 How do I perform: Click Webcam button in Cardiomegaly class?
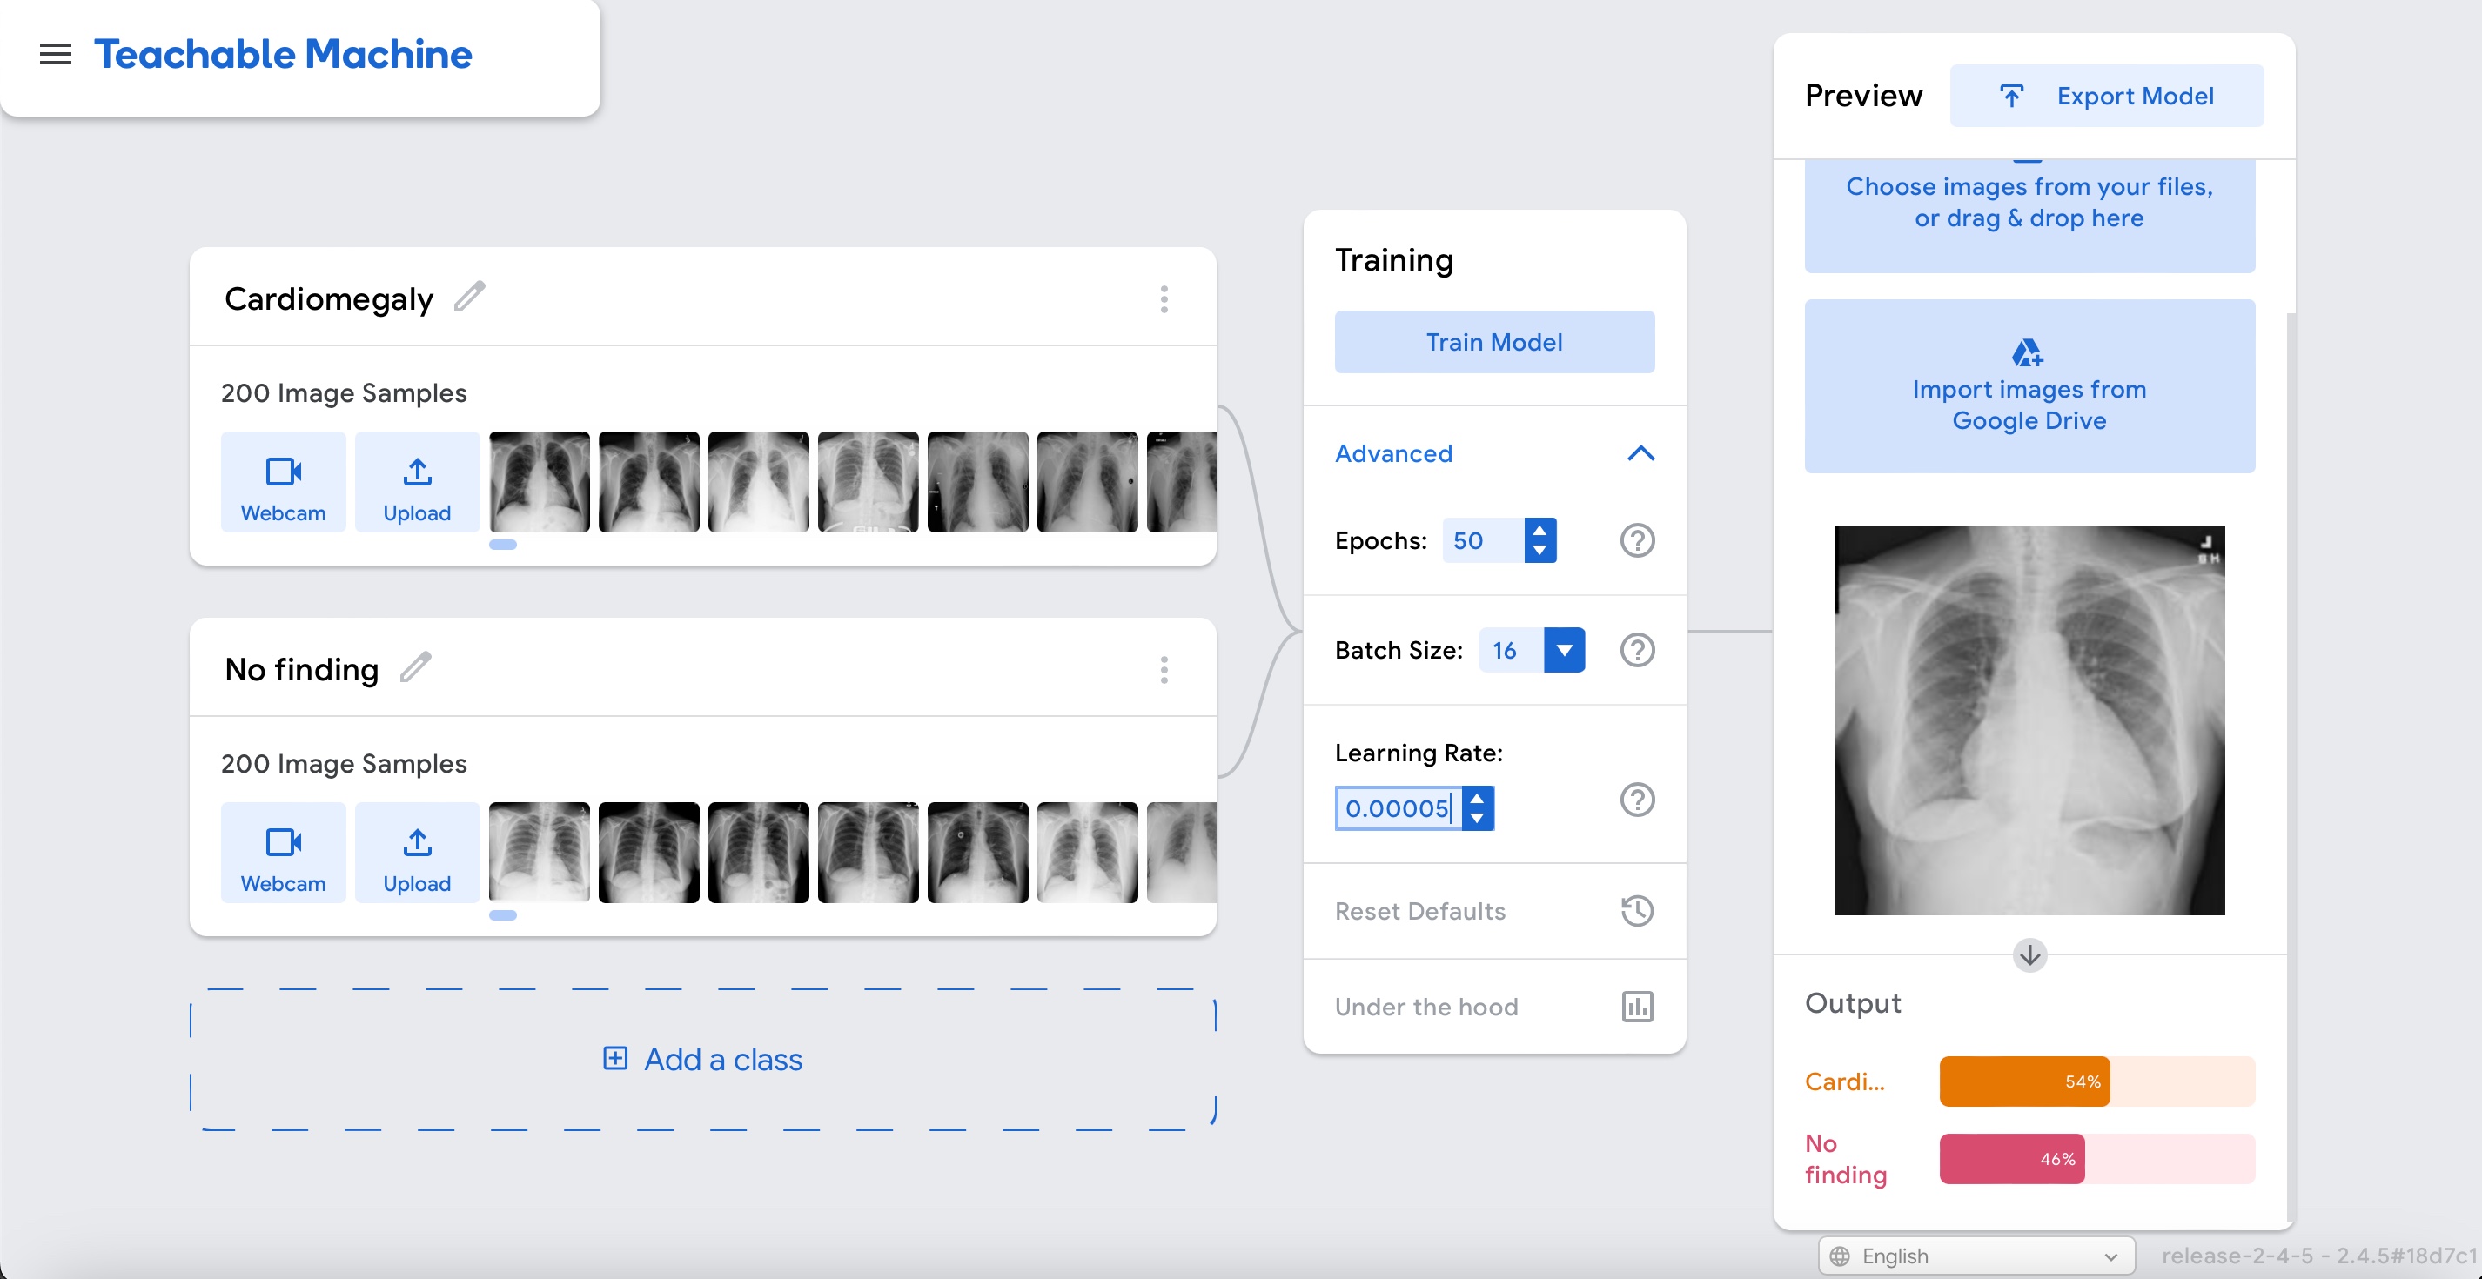pyautogui.click(x=282, y=483)
